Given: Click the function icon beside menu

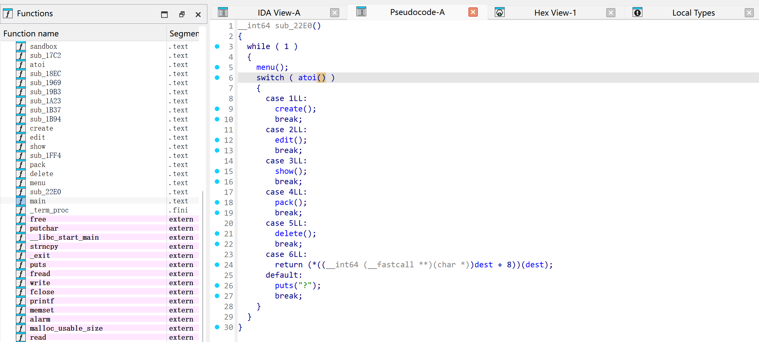Looking at the screenshot, I should click(x=21, y=183).
